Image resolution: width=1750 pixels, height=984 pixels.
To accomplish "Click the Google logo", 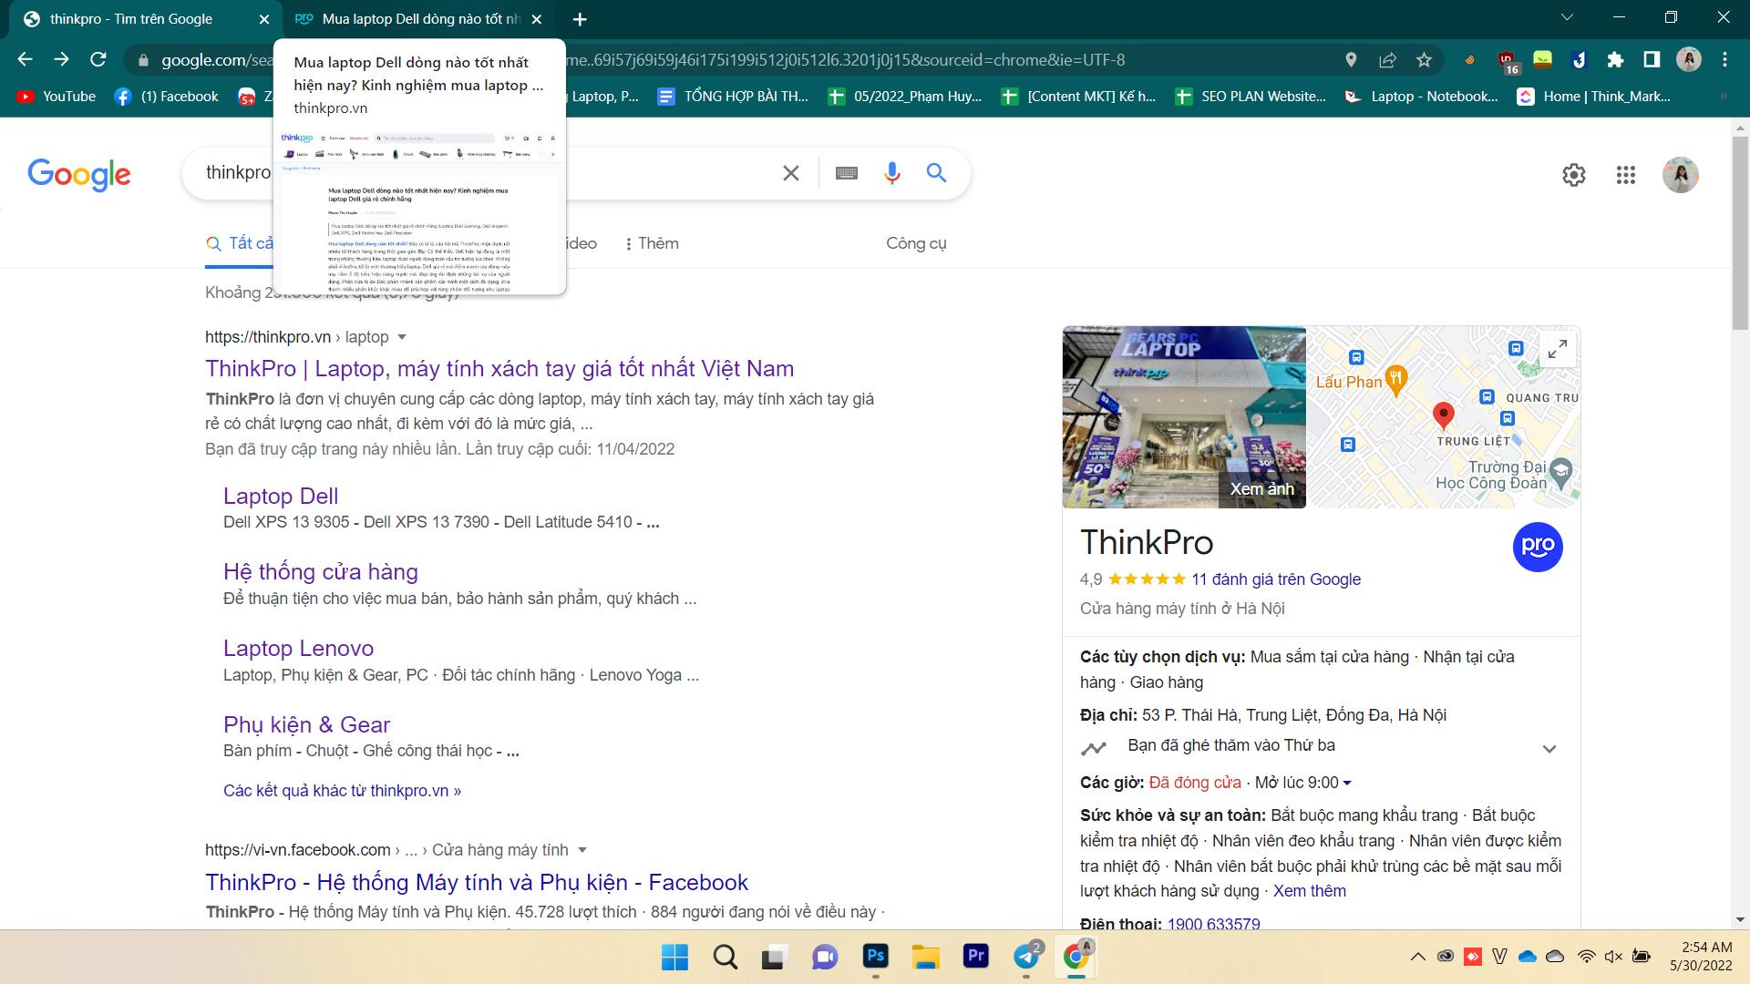I will (x=79, y=174).
